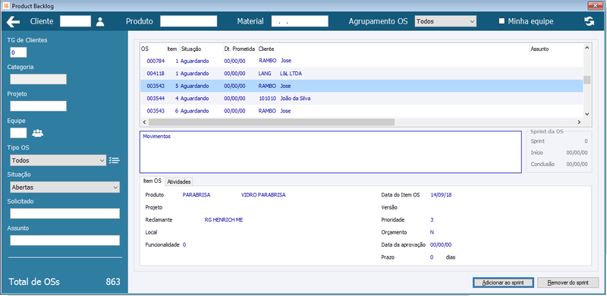Select OS 000784 row

(362, 61)
